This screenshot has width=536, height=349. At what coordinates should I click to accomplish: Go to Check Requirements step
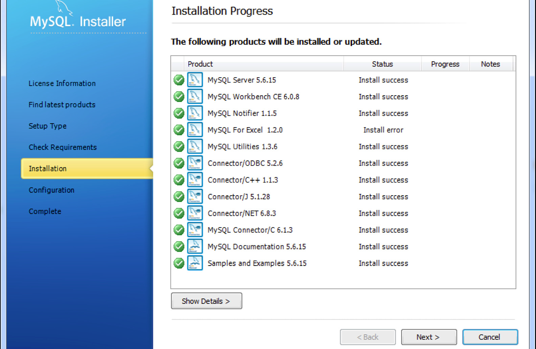63,147
